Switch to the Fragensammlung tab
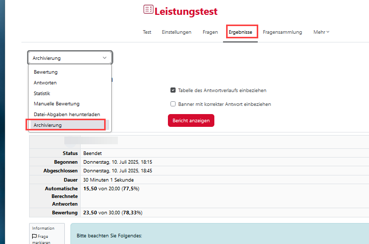 [x=282, y=32]
